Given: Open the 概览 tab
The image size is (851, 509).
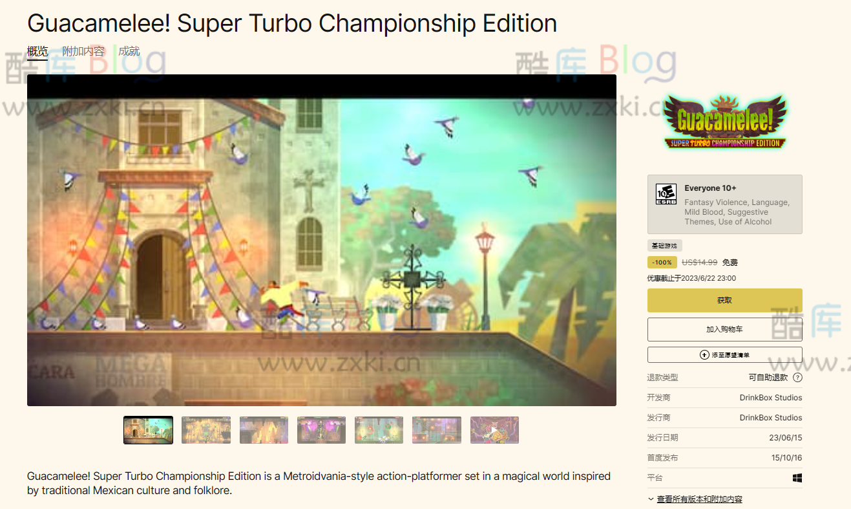Looking at the screenshot, I should [37, 52].
